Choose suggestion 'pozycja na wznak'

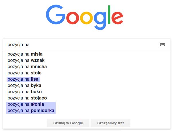26,60
